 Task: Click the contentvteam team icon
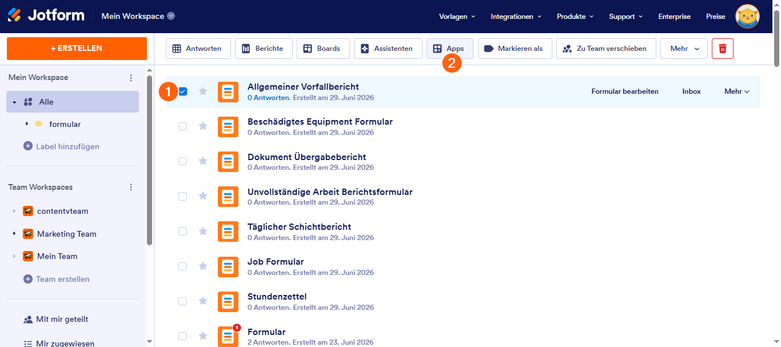(27, 211)
